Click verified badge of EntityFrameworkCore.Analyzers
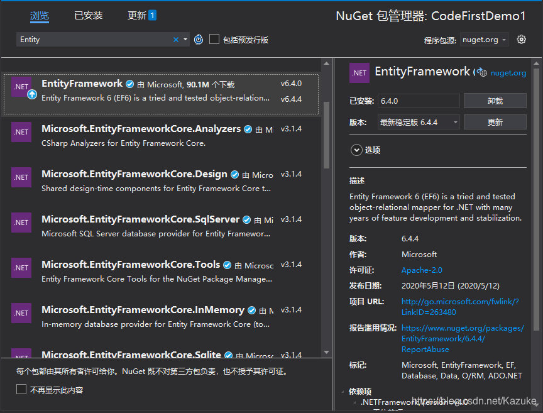This screenshot has width=543, height=413. point(248,129)
